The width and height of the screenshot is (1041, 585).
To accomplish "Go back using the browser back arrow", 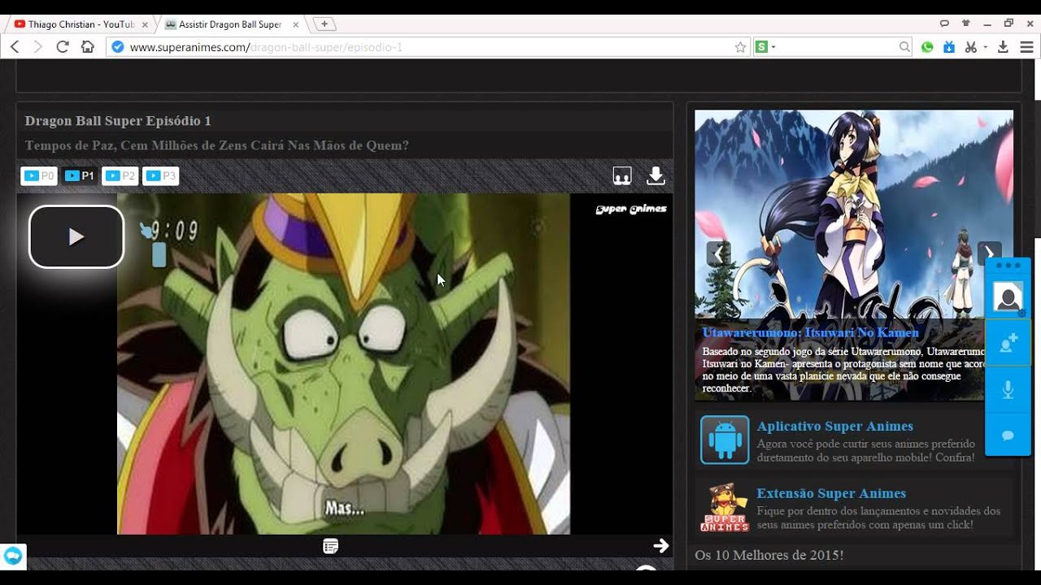I will [x=15, y=47].
